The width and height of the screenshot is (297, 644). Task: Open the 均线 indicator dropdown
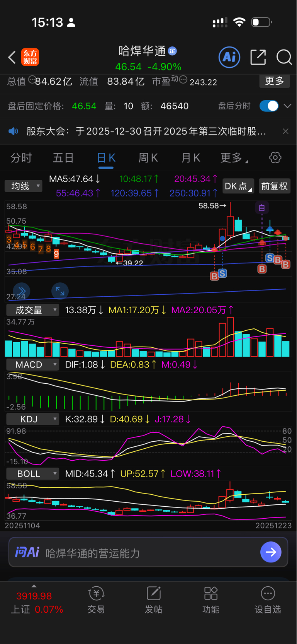pos(24,186)
